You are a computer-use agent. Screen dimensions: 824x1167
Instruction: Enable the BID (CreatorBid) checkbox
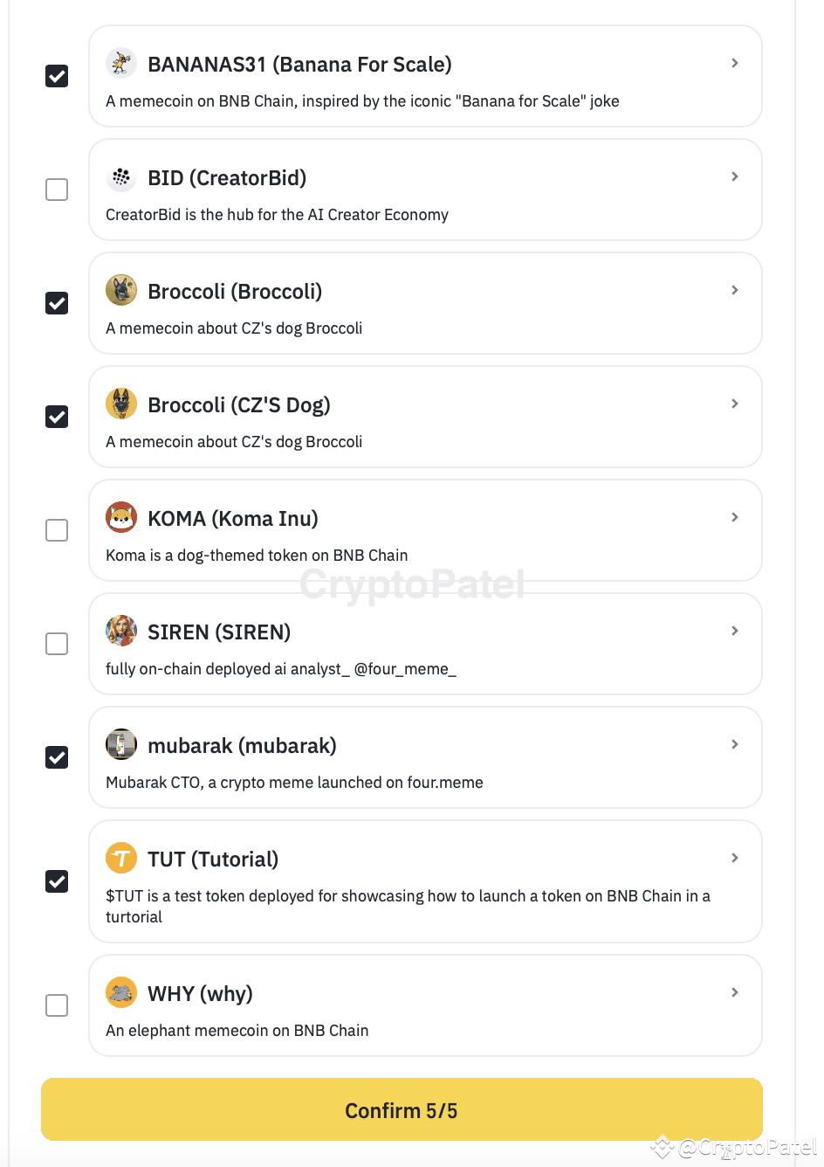tap(56, 190)
